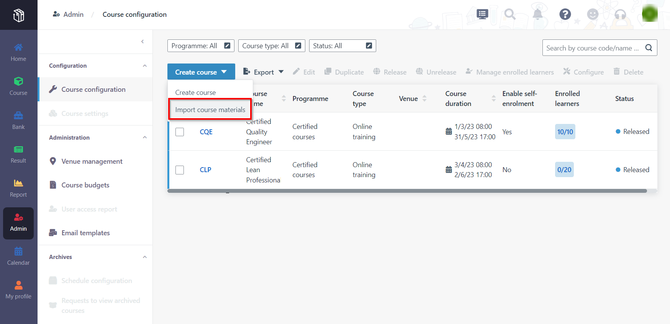Open the Report section in sidebar
The width and height of the screenshot is (670, 324).
pyautogui.click(x=18, y=189)
